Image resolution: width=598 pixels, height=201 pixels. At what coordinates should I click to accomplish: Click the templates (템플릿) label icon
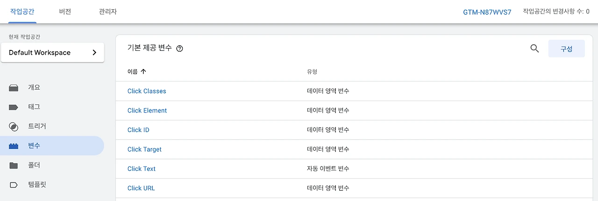pos(14,185)
